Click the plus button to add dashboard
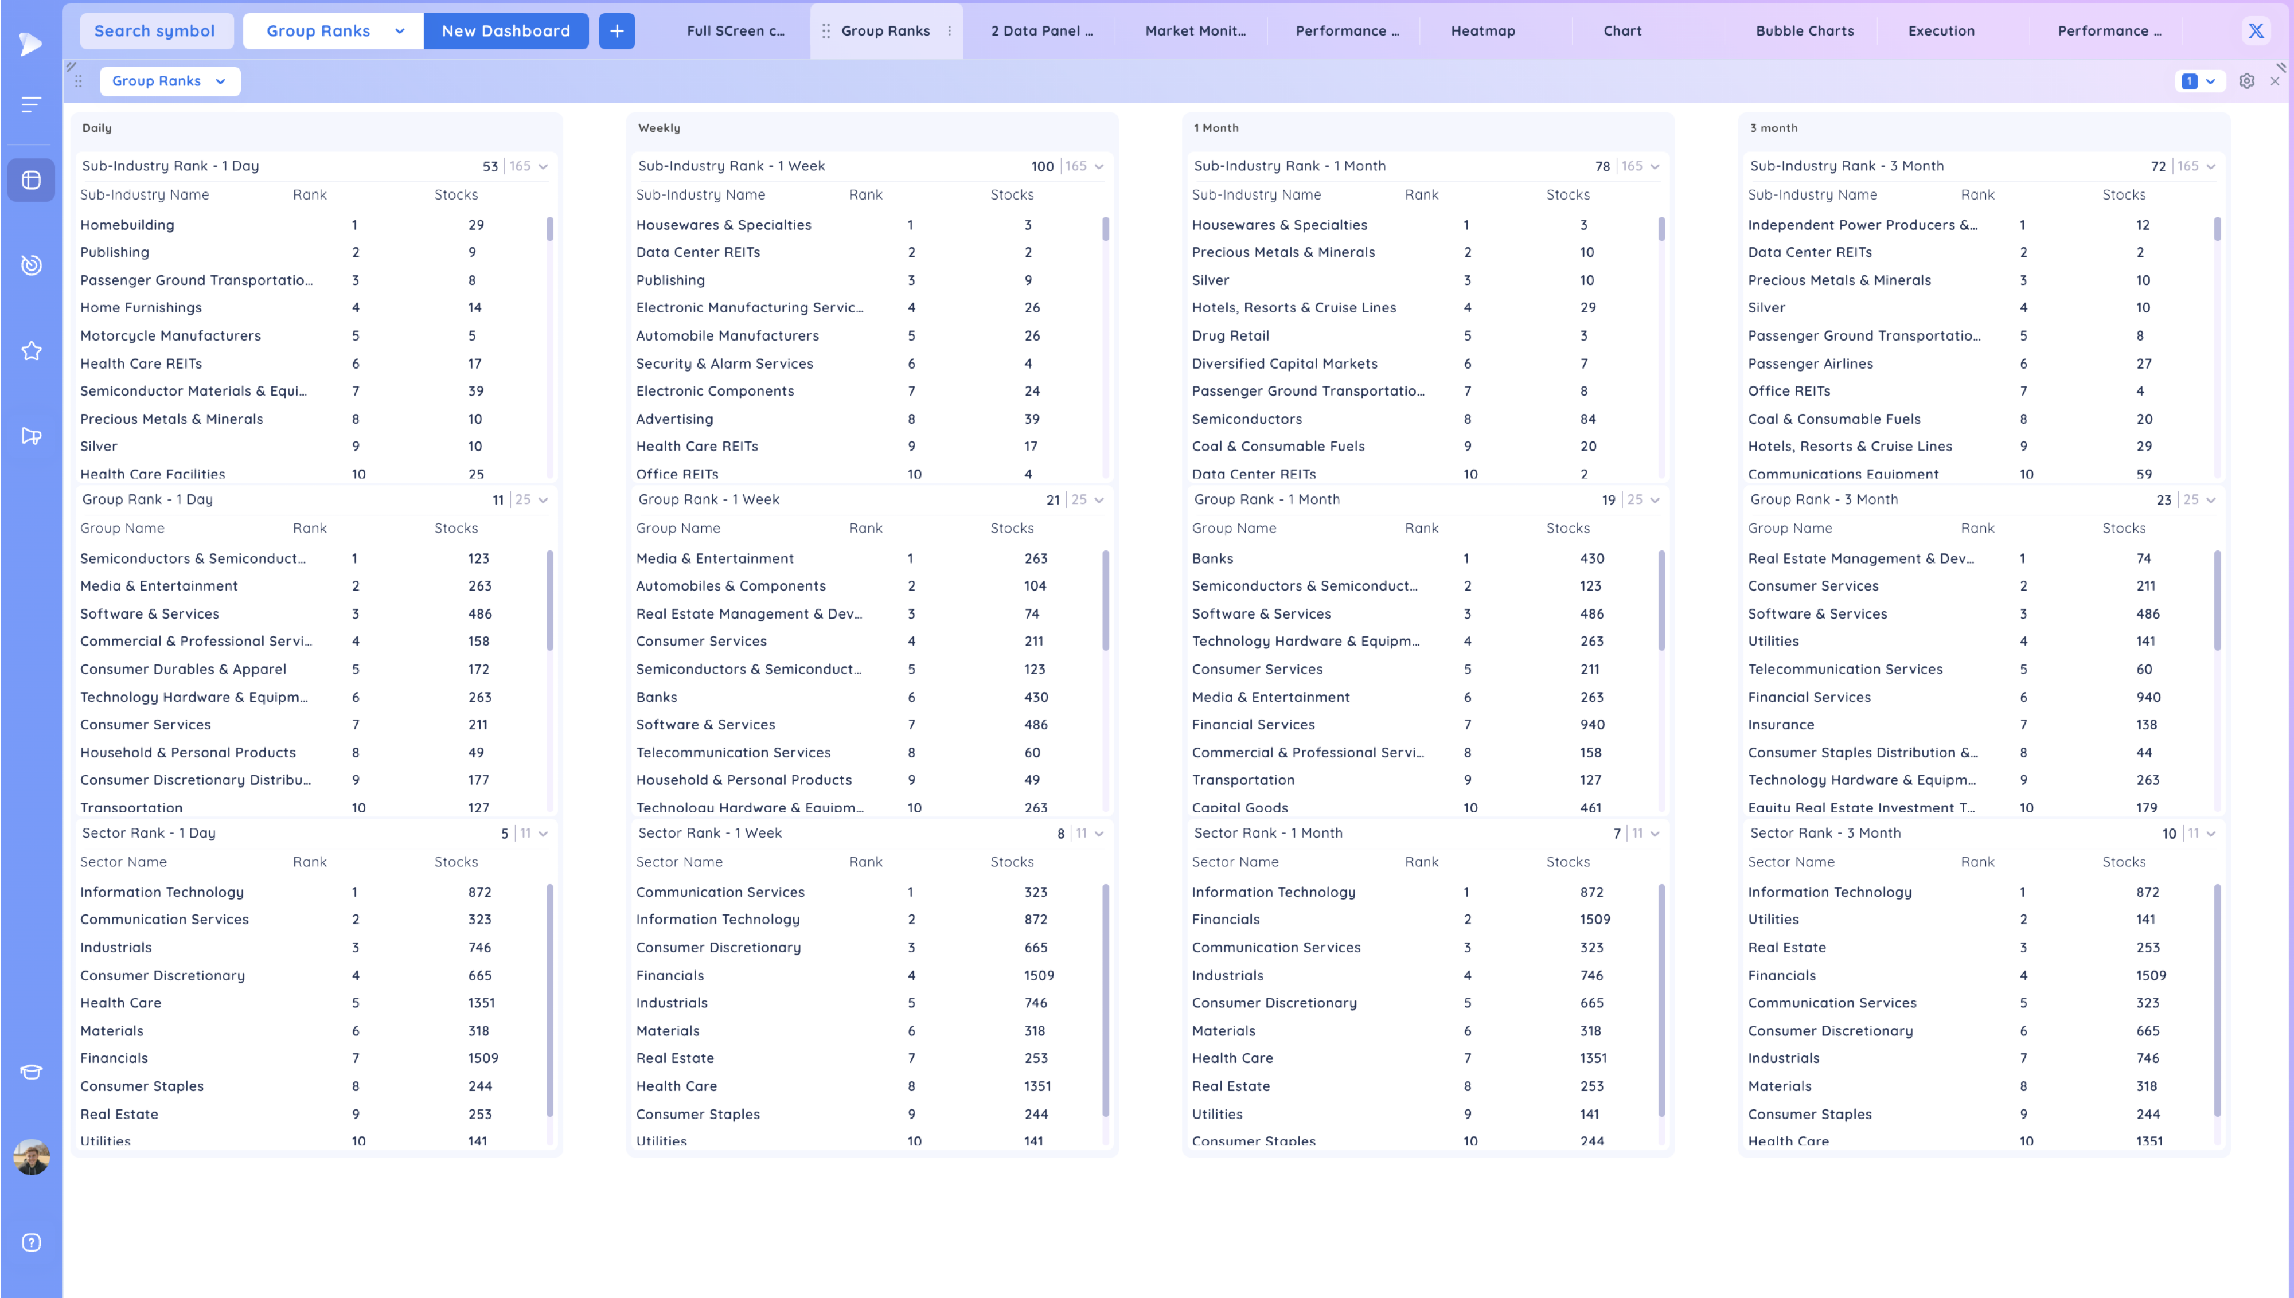Viewport: 2294px width, 1298px height. 616,31
